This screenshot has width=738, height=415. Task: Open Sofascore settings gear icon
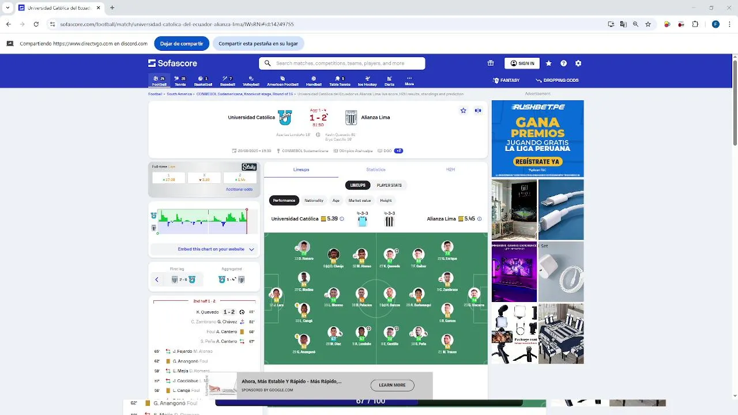click(x=578, y=63)
